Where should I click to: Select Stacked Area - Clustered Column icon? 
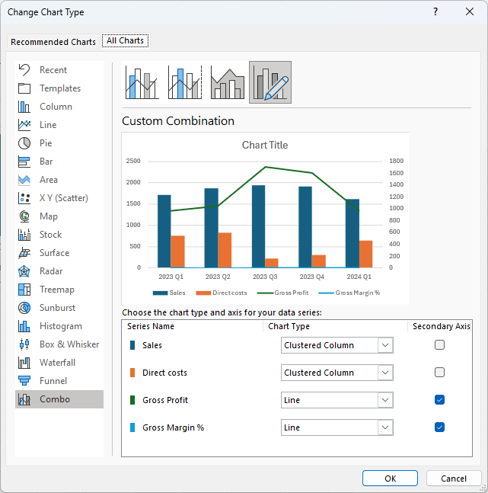(x=228, y=82)
